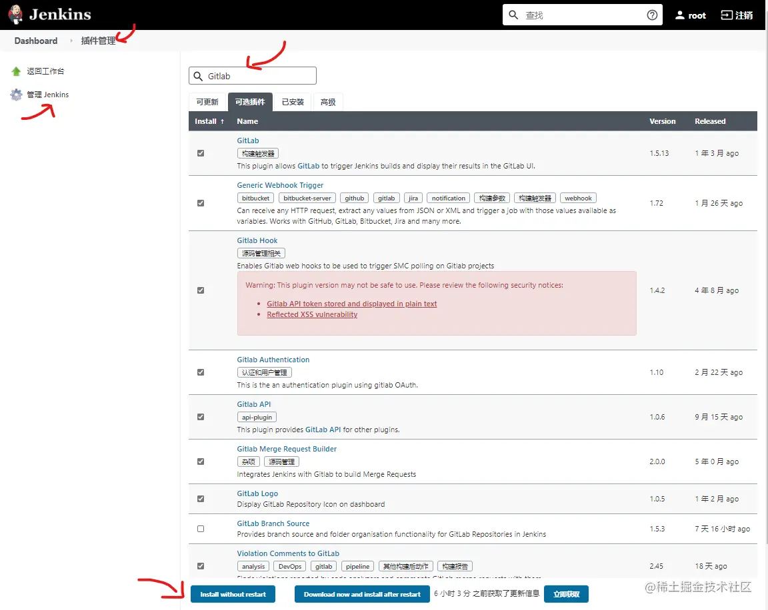The image size is (768, 610).
Task: Uncheck the Gitlab Hook checkbox
Action: [200, 290]
